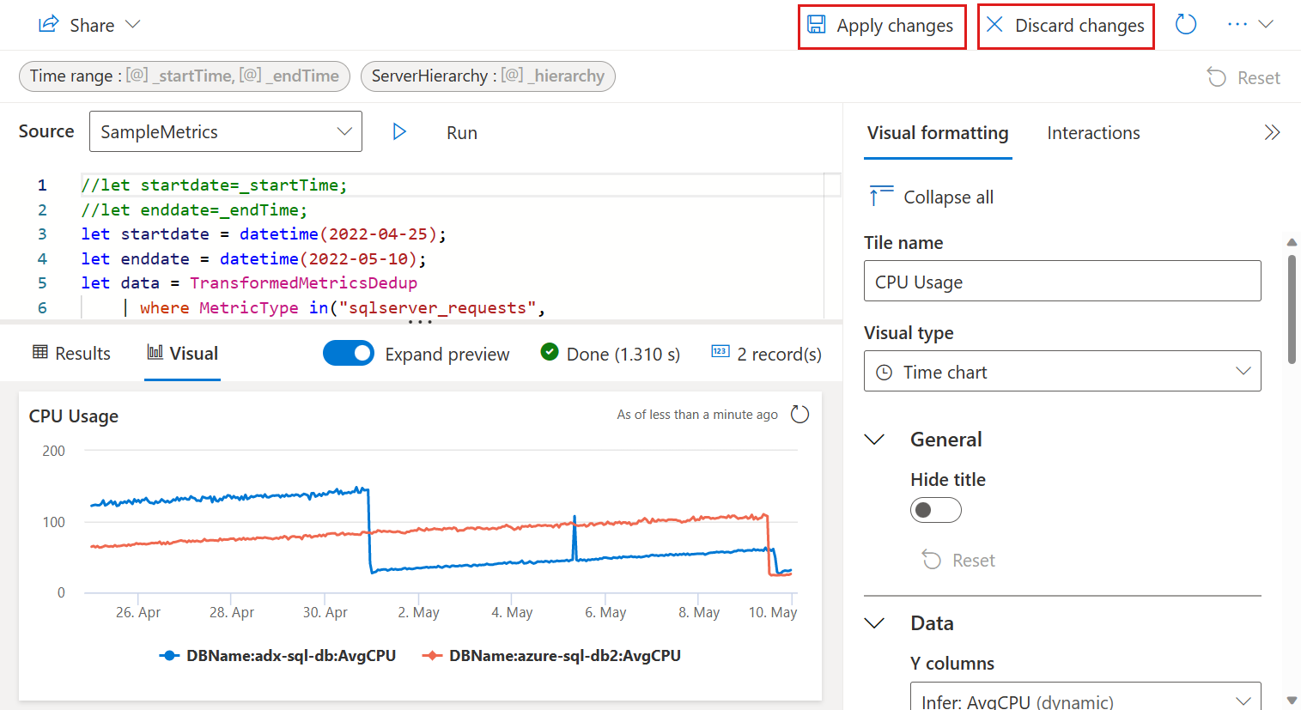Collapse the formatting pane with the double chevron
The image size is (1301, 710).
click(x=1272, y=132)
